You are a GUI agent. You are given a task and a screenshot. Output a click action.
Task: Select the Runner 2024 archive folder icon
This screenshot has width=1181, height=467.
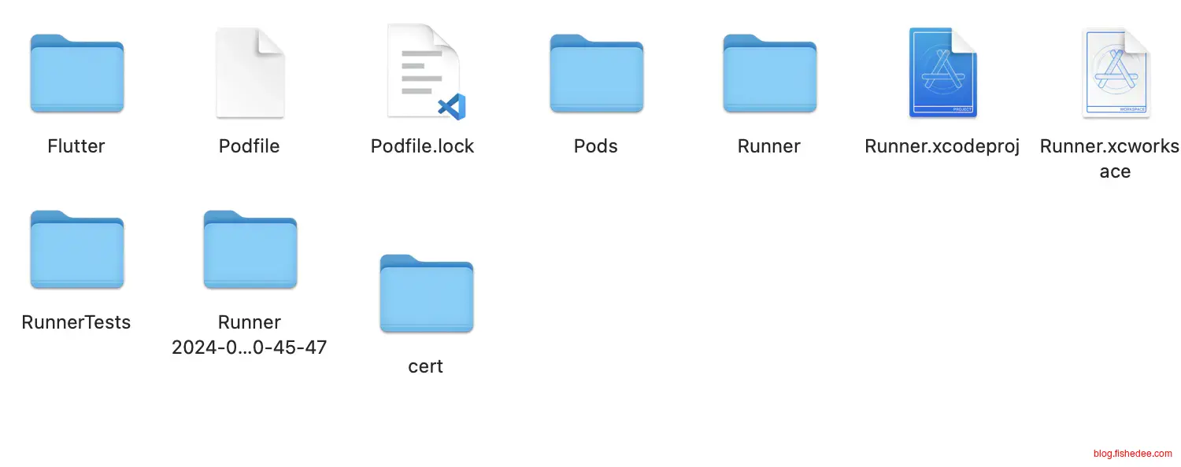250,249
